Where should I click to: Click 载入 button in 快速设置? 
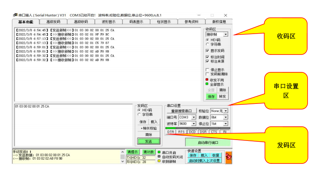click(x=204, y=155)
